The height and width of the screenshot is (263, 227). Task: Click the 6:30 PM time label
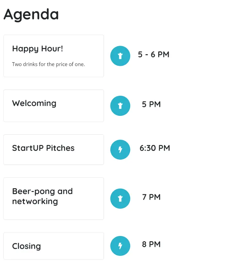click(x=155, y=148)
